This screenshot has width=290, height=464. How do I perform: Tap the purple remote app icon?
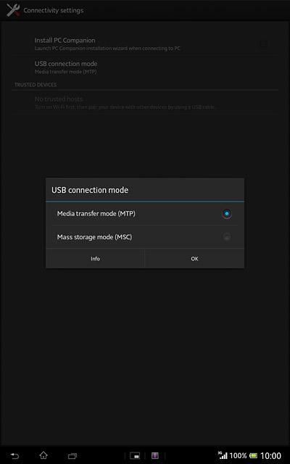(155, 455)
